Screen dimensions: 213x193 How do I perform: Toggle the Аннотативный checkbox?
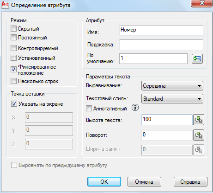click(x=89, y=109)
